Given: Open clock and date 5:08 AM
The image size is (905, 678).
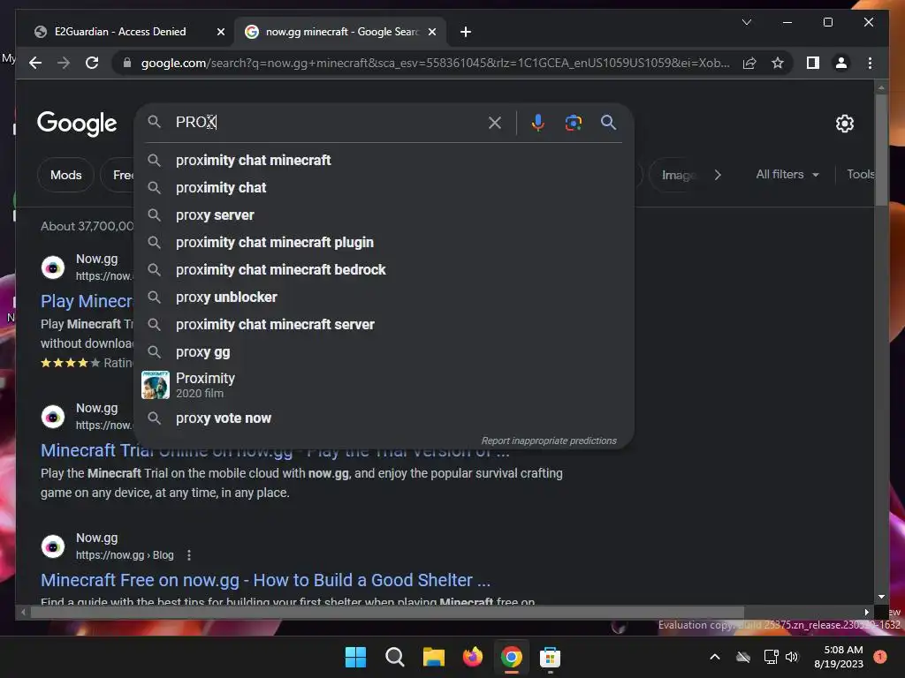Looking at the screenshot, I should 839,657.
